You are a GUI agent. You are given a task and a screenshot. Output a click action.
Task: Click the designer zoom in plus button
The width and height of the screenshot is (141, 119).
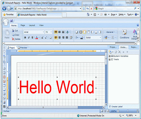[x=138, y=111]
